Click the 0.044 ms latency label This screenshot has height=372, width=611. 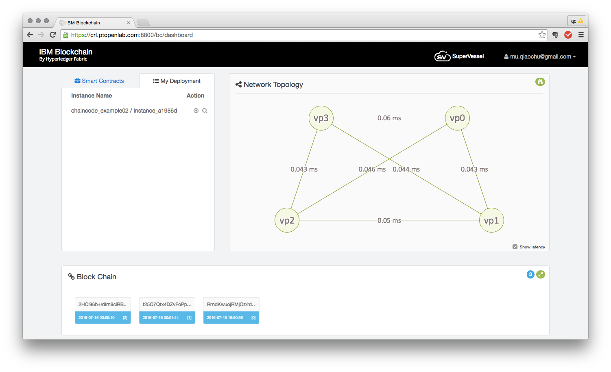click(x=406, y=169)
